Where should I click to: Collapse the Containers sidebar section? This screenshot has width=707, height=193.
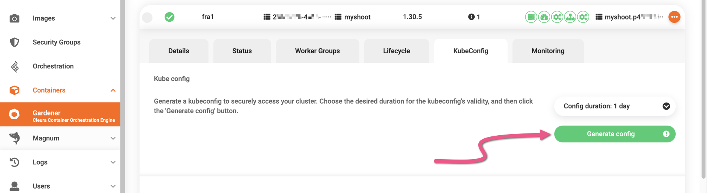coord(113,90)
